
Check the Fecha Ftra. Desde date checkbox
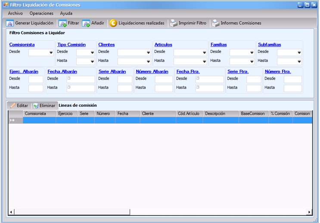click(198, 79)
